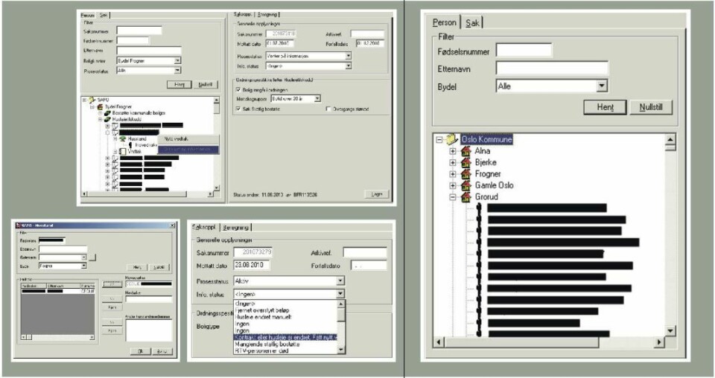Open the Person tab in the Oslo Kommune panel

444,22
